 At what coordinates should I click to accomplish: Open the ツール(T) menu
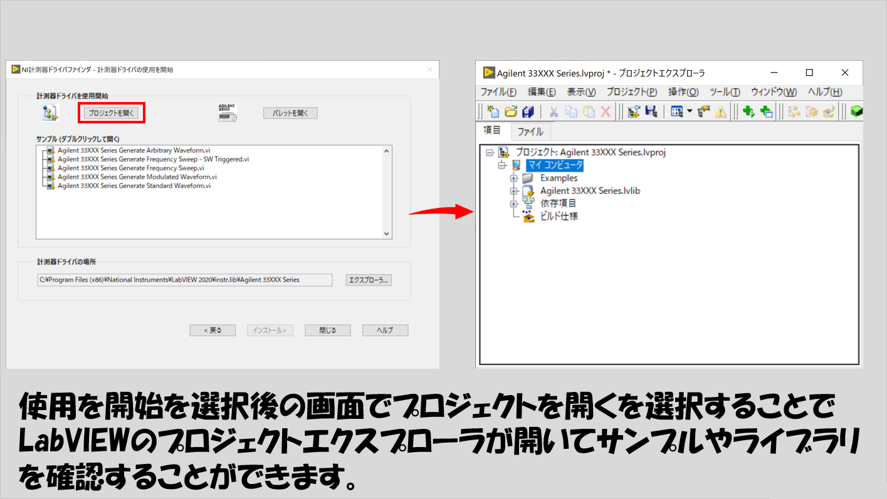click(x=725, y=92)
